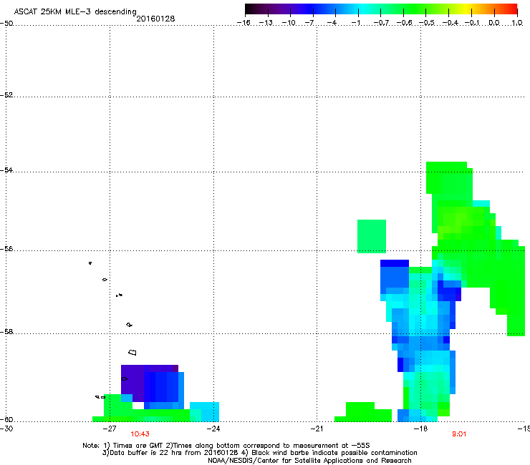The image size is (530, 465).
Task: Click the colorbar label -13
Action: pyautogui.click(x=266, y=23)
